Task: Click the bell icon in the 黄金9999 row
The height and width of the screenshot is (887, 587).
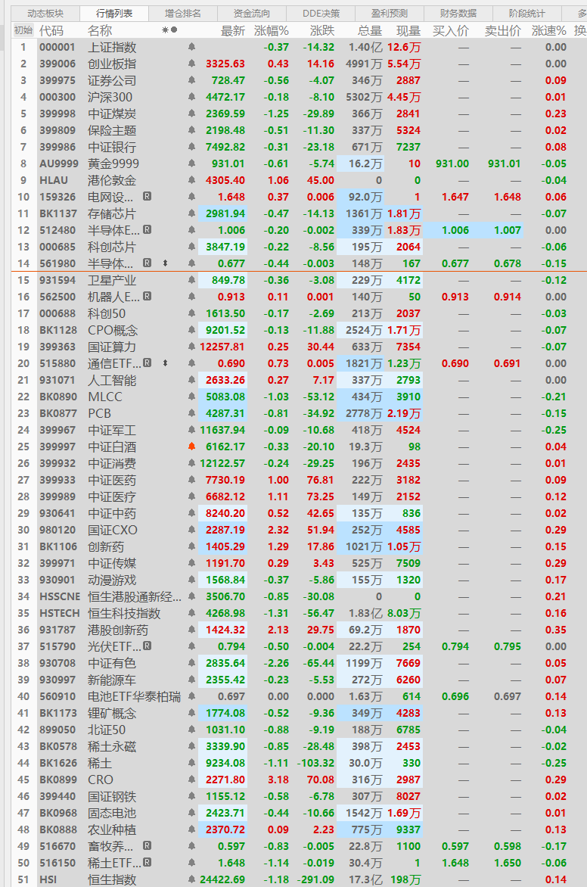Action: pyautogui.click(x=191, y=163)
